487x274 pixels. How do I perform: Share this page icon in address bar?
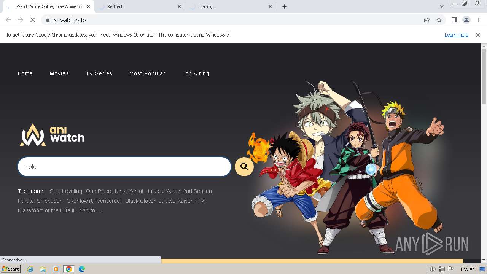point(427,20)
